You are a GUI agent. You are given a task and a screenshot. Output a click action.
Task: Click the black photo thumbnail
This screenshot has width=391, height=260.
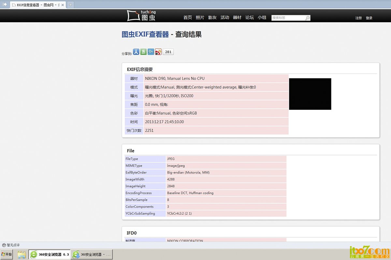(310, 94)
